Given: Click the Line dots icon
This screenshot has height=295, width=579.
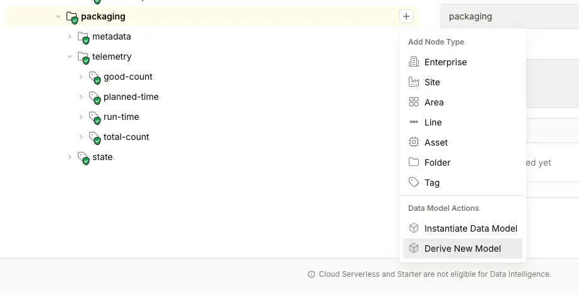Looking at the screenshot, I should 414,122.
